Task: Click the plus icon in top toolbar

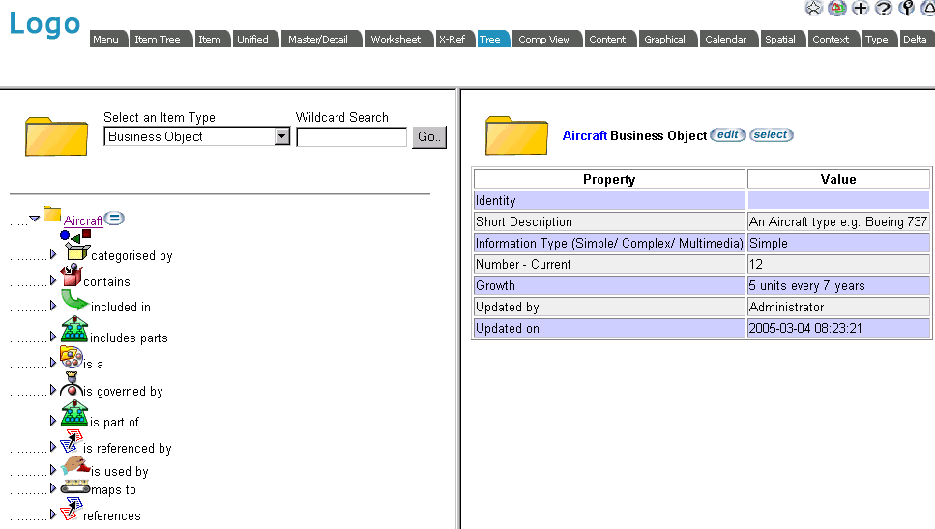Action: point(860,8)
